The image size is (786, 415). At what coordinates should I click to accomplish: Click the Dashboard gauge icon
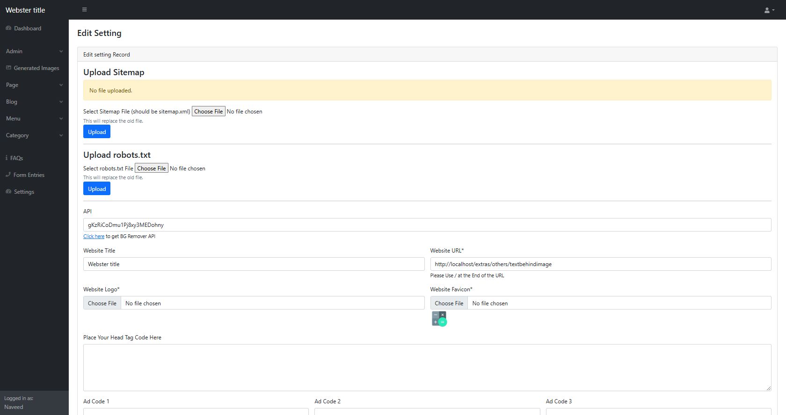tap(8, 28)
